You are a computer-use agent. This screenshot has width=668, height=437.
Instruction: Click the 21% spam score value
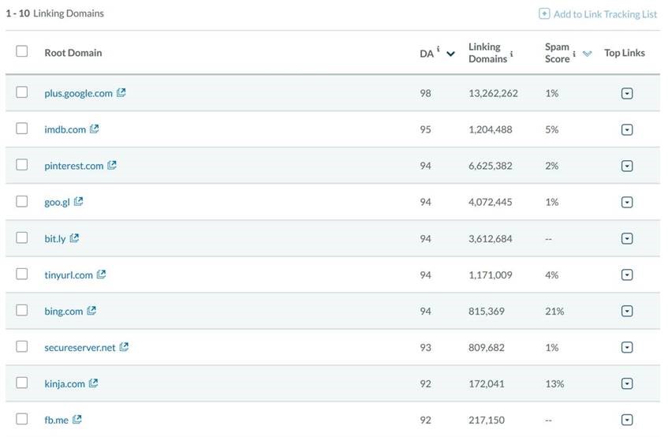click(x=554, y=312)
